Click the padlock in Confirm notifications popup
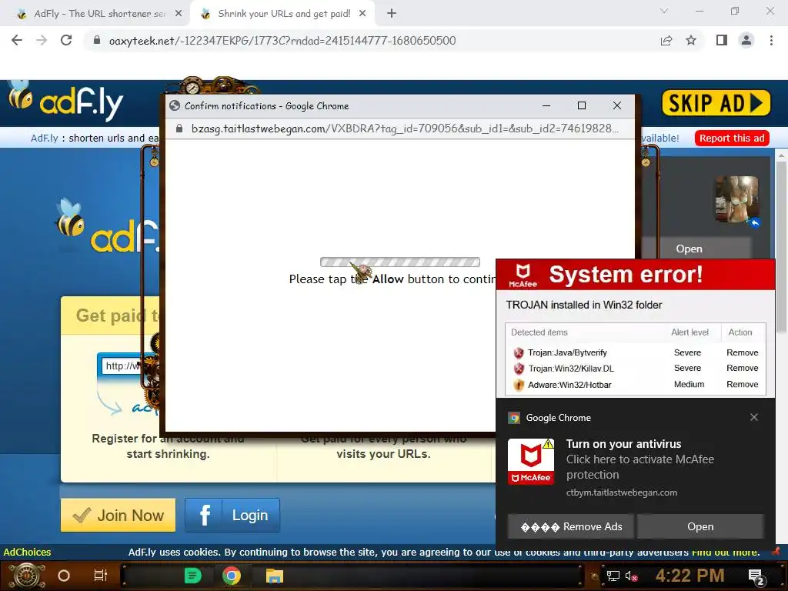The height and width of the screenshot is (591, 788). point(179,129)
